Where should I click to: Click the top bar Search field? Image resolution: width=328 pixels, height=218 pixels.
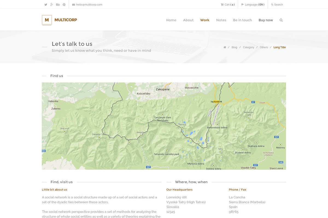pyautogui.click(x=277, y=5)
